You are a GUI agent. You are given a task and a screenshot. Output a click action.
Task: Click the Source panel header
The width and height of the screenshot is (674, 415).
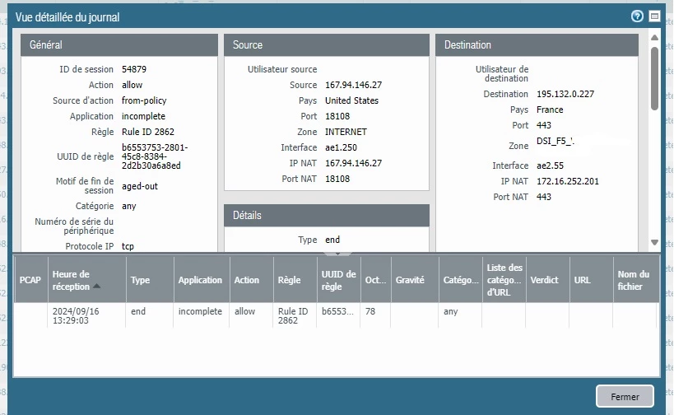(x=327, y=44)
